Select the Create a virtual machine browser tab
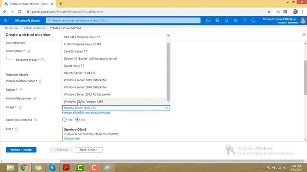 coord(29,4)
